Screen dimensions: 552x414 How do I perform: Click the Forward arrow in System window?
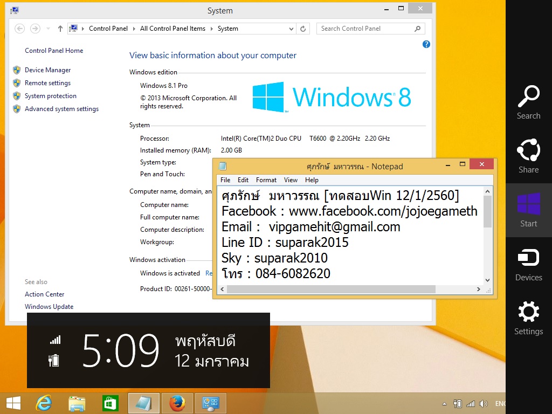(x=35, y=29)
